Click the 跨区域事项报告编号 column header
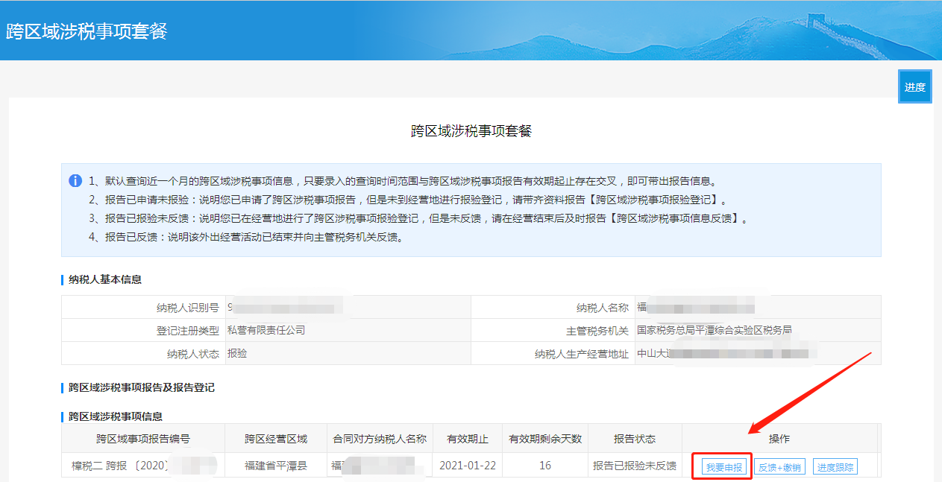This screenshot has height=482, width=942. [142, 439]
